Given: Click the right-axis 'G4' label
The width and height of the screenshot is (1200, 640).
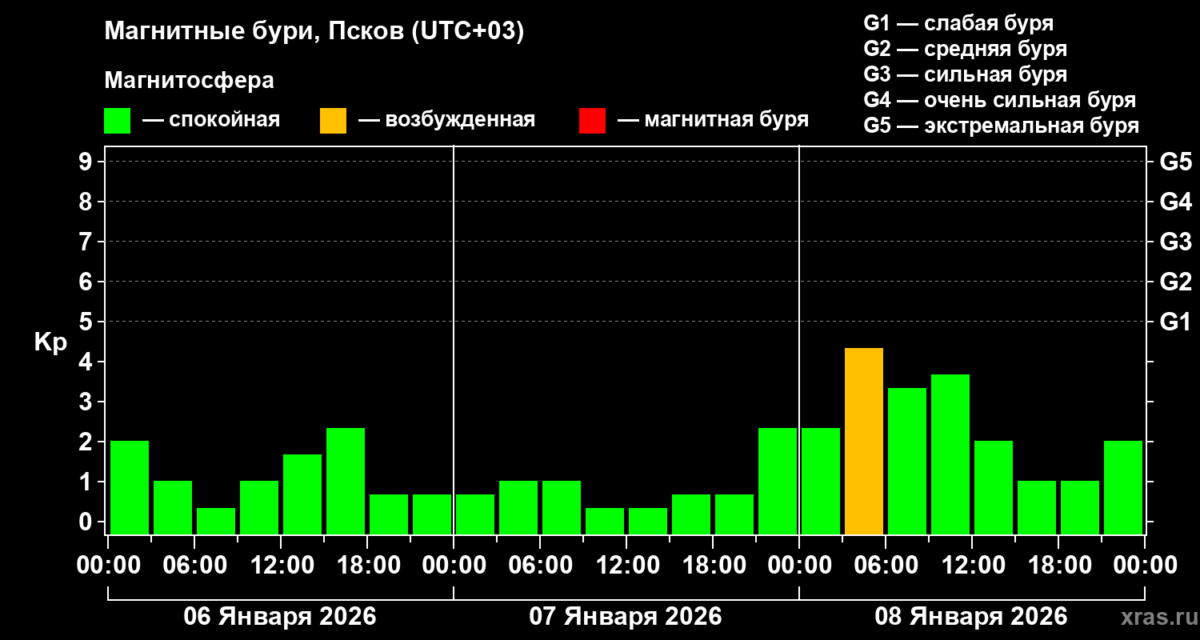Looking at the screenshot, I should (x=1176, y=202).
